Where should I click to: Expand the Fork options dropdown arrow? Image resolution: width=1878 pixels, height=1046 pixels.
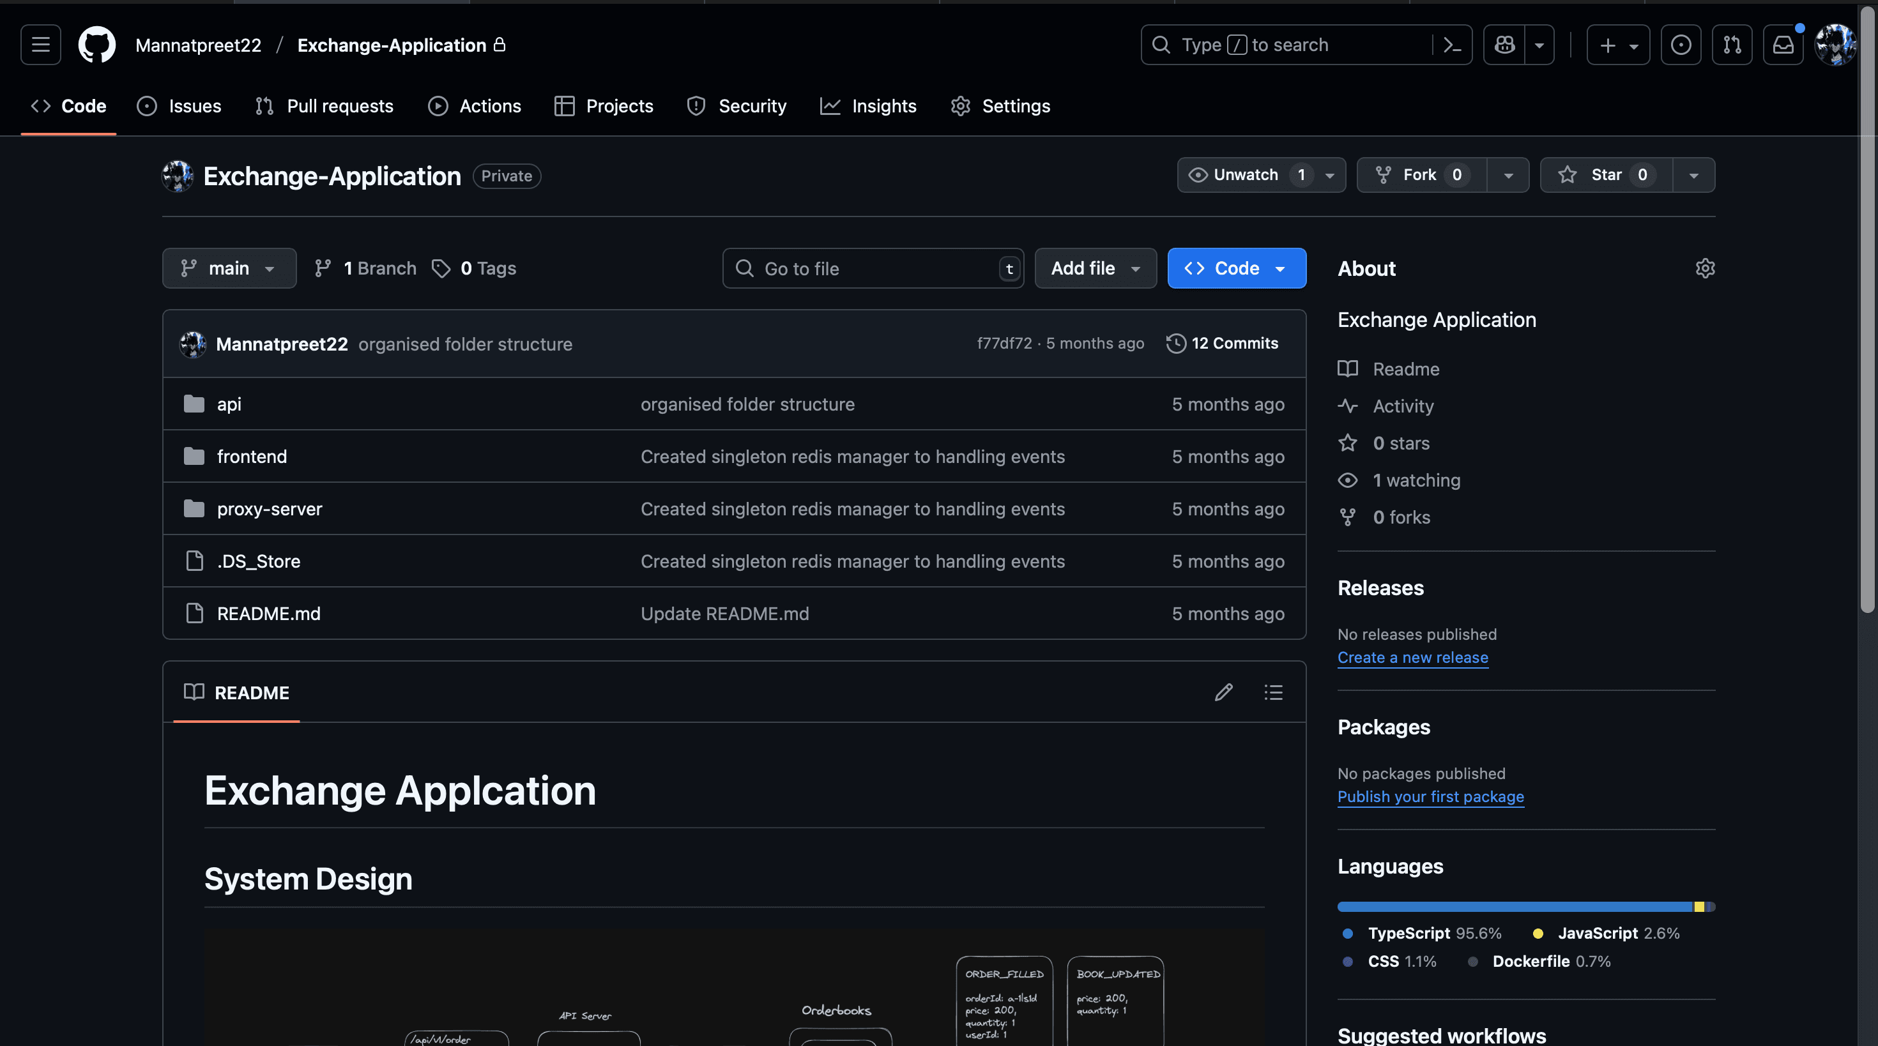pyautogui.click(x=1508, y=175)
